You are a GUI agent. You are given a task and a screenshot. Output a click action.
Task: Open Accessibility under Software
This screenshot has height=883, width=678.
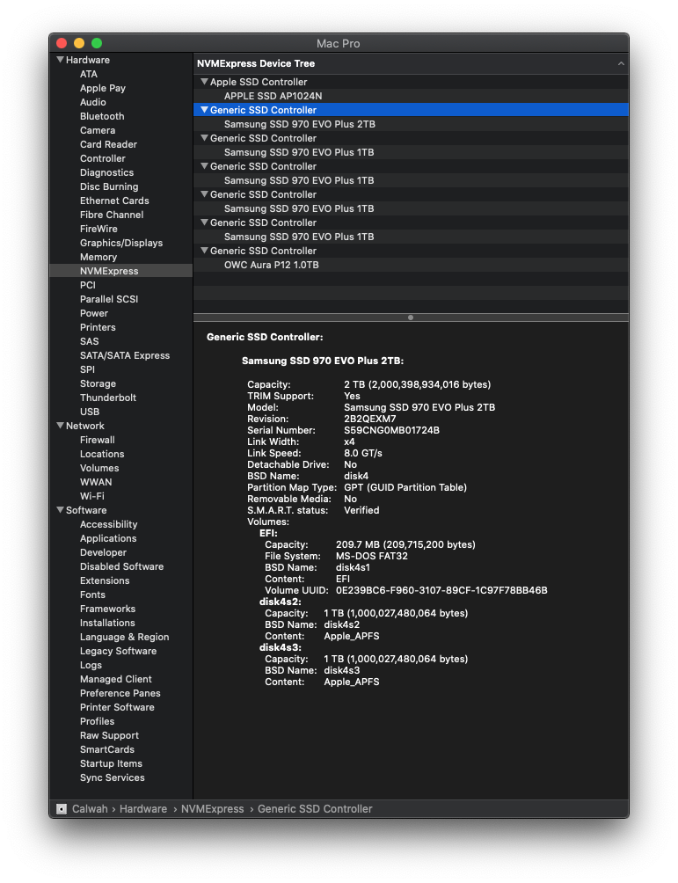point(109,524)
